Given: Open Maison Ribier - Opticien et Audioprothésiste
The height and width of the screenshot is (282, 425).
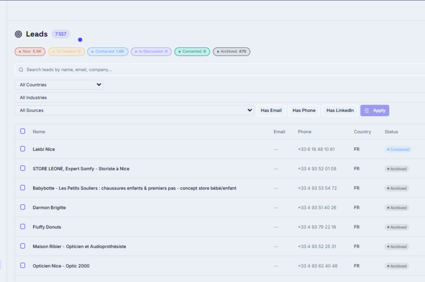Looking at the screenshot, I should click(79, 246).
